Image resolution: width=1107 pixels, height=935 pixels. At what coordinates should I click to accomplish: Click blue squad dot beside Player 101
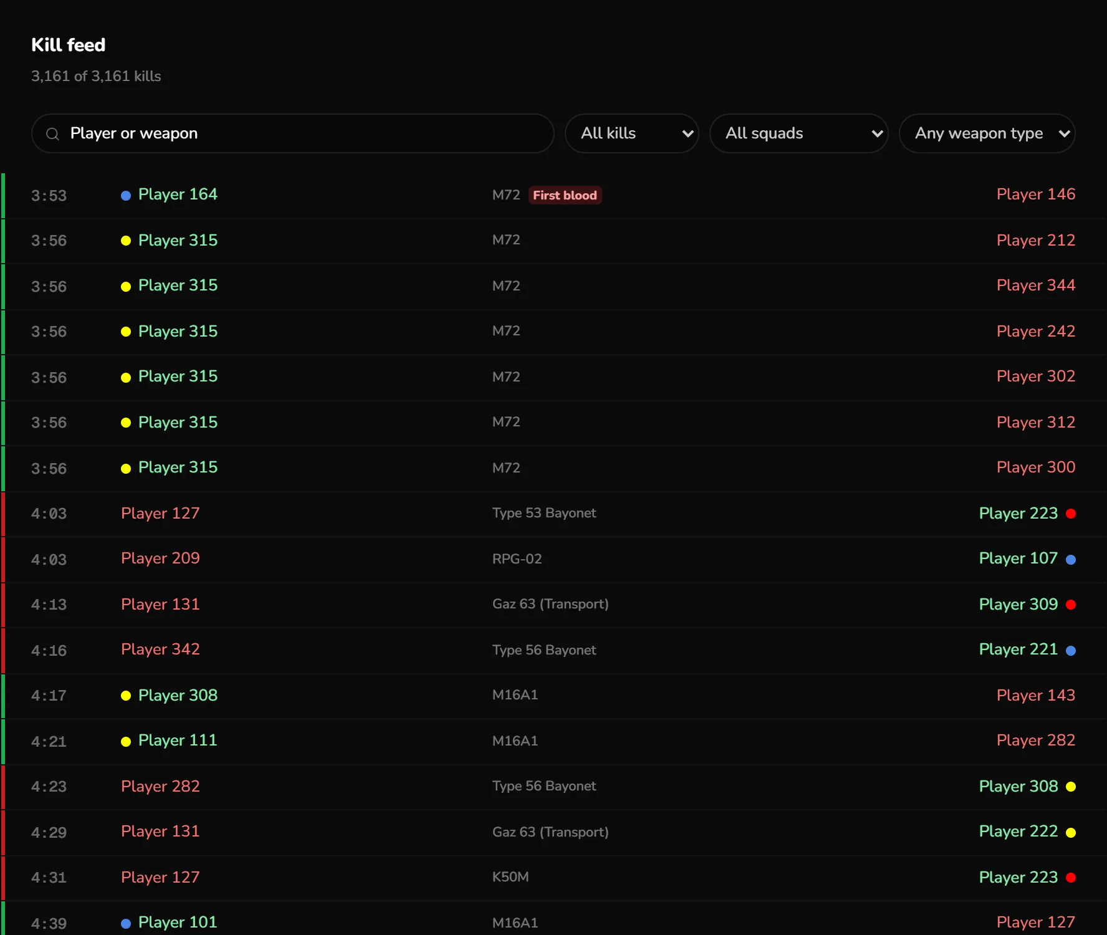tap(126, 924)
